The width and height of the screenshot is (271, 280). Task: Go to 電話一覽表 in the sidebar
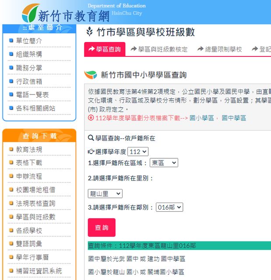tap(32, 95)
